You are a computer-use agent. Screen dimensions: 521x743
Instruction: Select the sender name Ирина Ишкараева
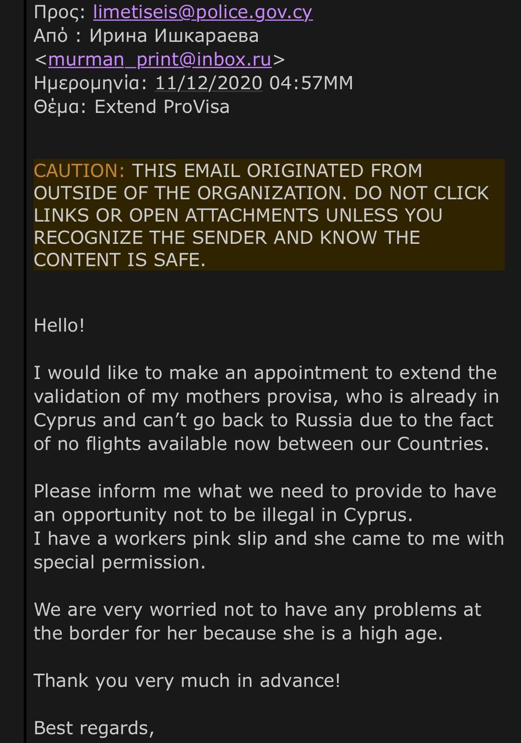tap(174, 35)
